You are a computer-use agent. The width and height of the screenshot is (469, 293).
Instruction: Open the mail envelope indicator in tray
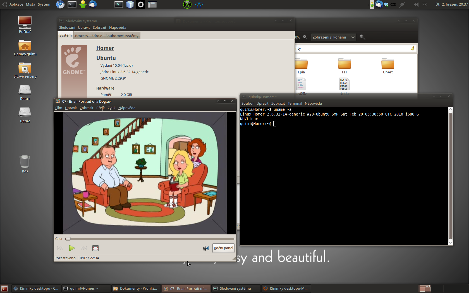[x=425, y=4]
